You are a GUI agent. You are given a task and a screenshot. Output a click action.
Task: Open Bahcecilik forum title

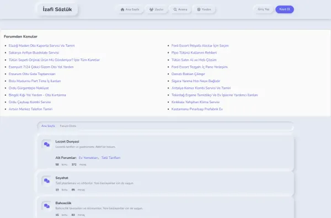pos(63,203)
